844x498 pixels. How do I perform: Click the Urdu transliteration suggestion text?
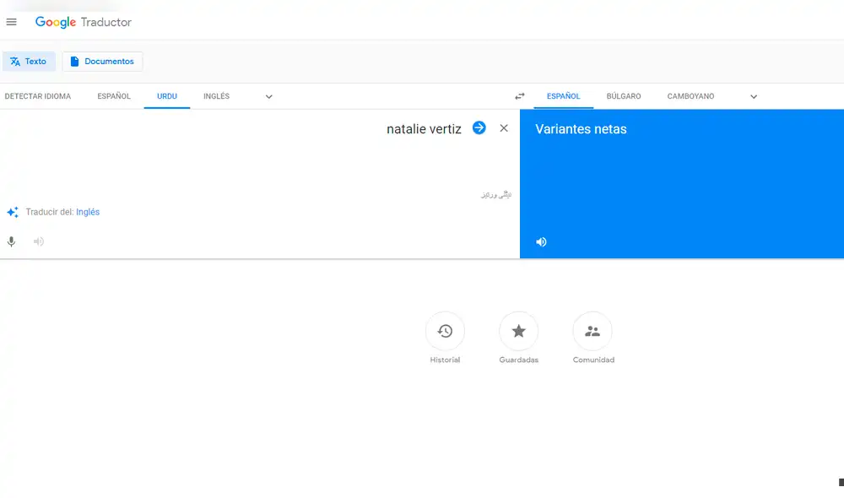[496, 194]
